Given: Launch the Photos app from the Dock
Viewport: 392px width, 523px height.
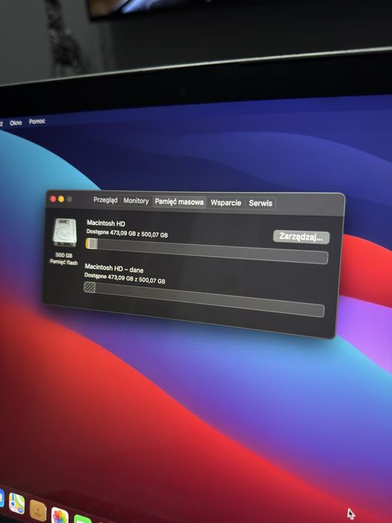Looking at the screenshot, I should tap(60, 516).
